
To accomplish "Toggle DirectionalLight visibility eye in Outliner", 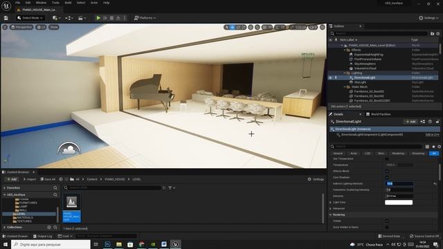I will click(330, 77).
